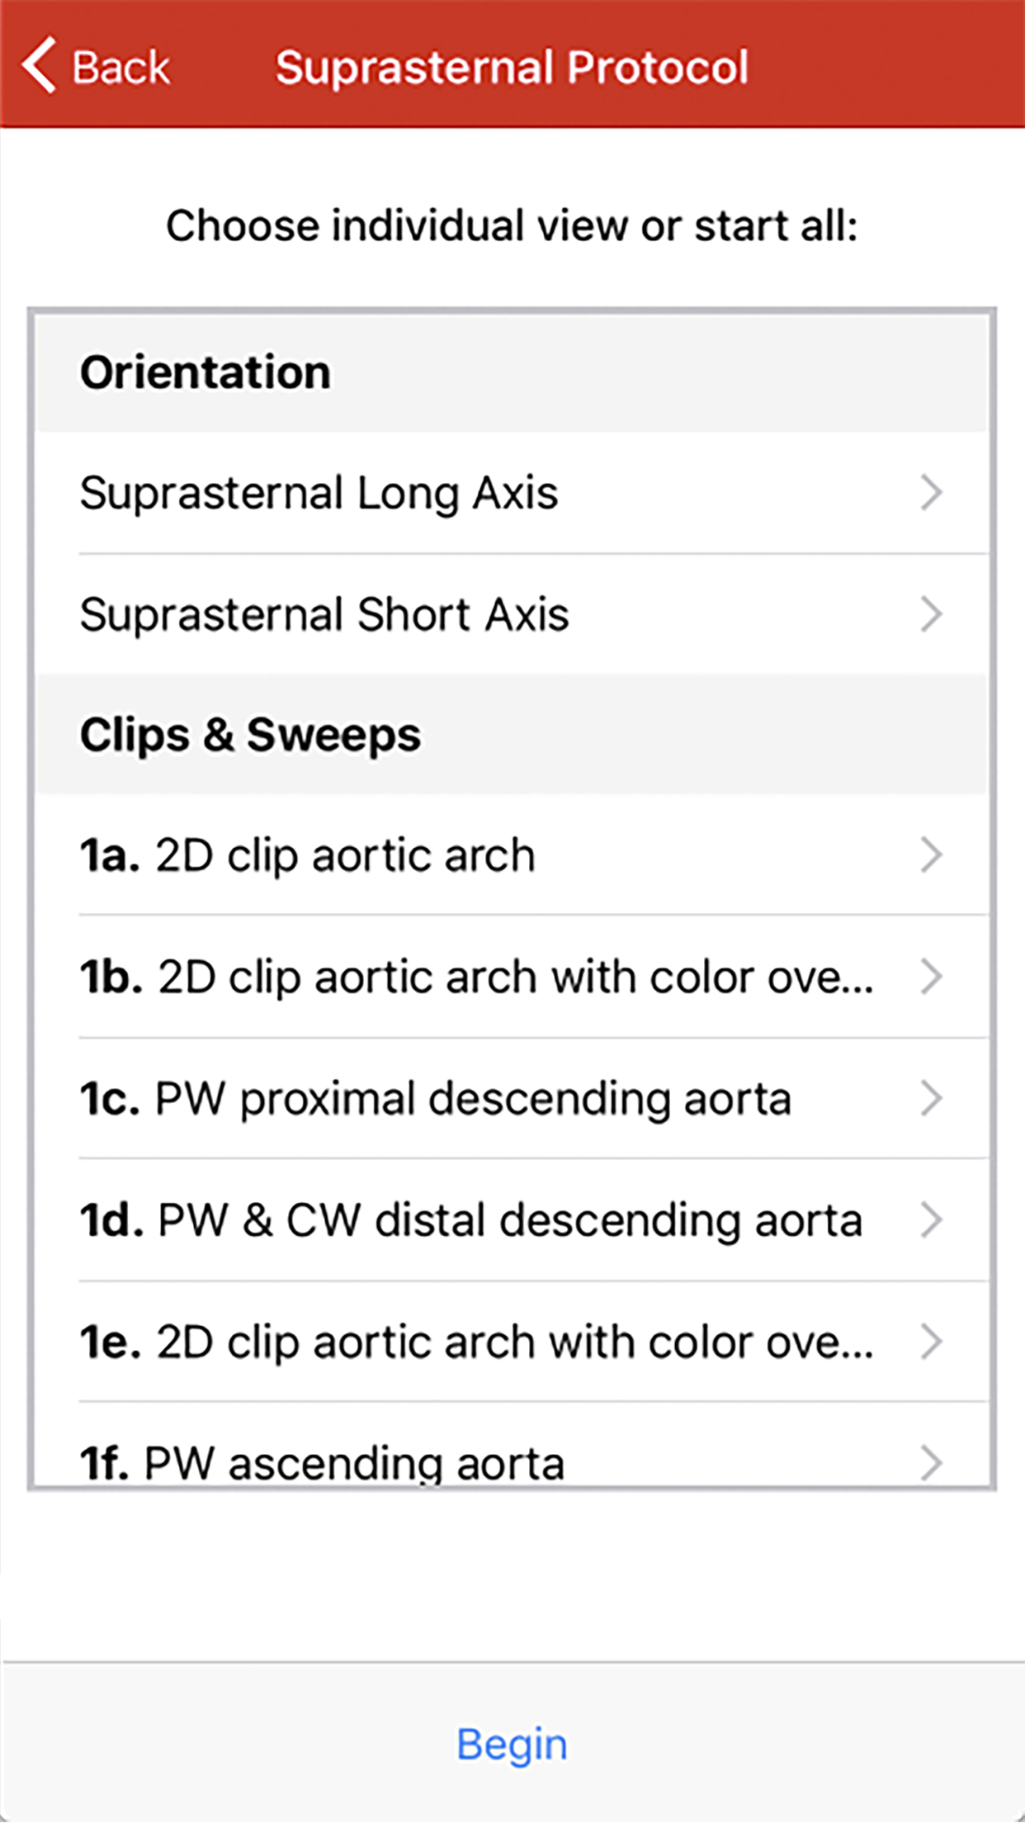The height and width of the screenshot is (1823, 1025).
Task: Click chevron beside Suprasternal Short Axis
Action: (931, 614)
